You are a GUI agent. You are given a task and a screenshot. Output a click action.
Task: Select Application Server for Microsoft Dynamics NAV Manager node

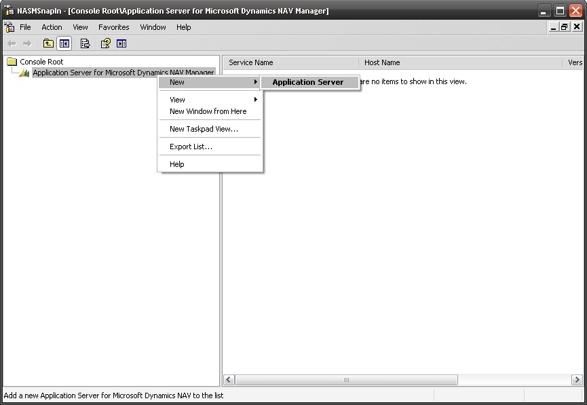click(x=124, y=73)
